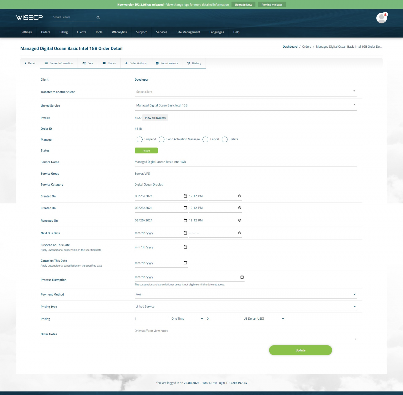
Task: Open the Settings menu
Action: coord(26,32)
